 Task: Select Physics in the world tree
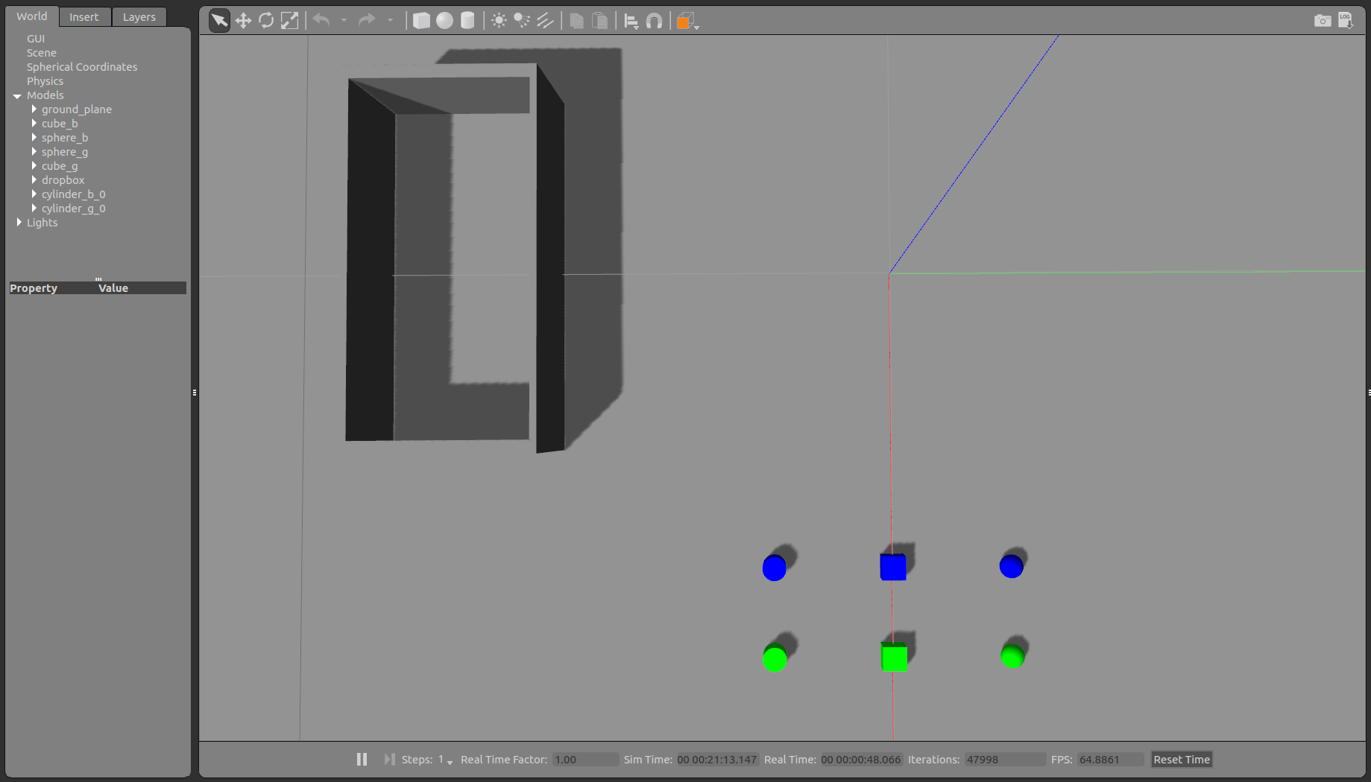(x=45, y=81)
